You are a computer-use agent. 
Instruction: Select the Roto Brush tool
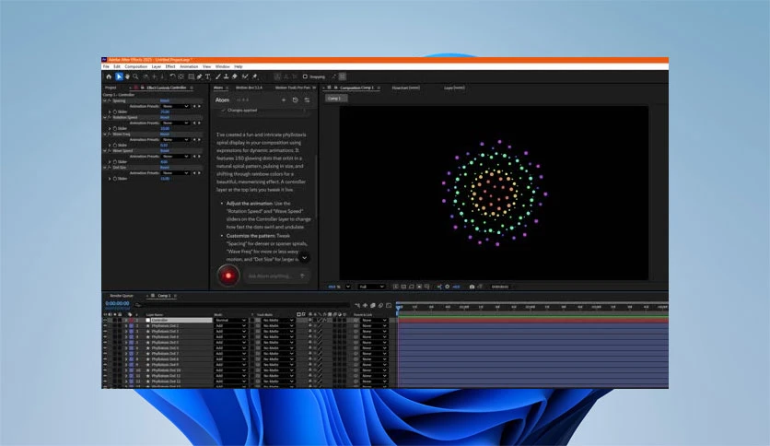coord(245,76)
